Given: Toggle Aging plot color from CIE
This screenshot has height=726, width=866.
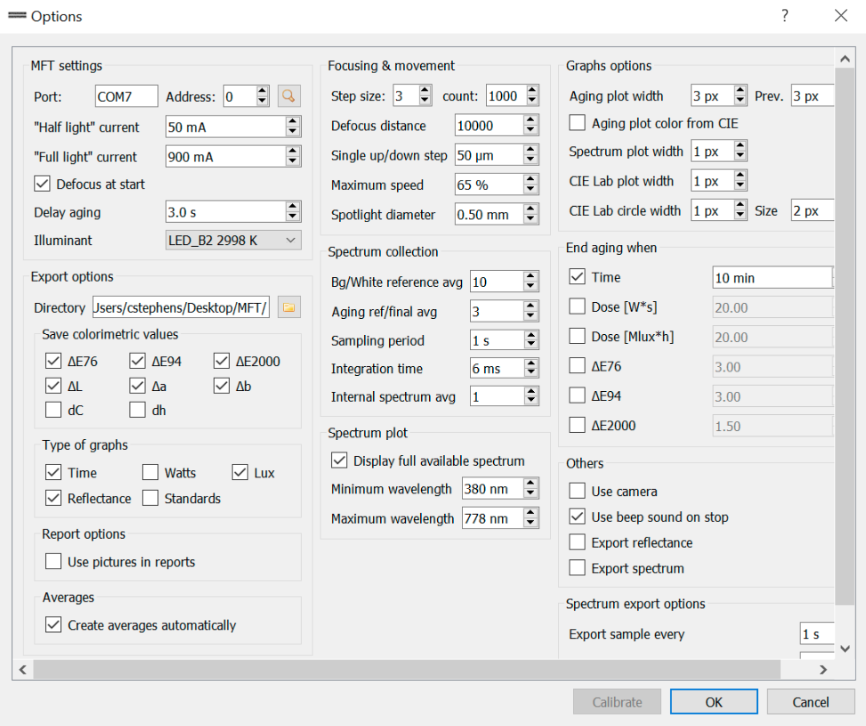Looking at the screenshot, I should (x=578, y=123).
